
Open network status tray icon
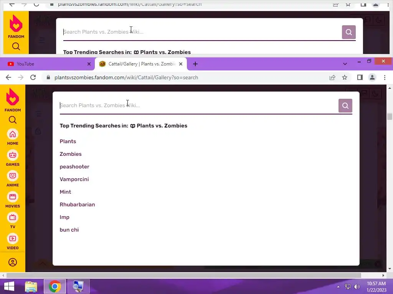[x=348, y=287]
